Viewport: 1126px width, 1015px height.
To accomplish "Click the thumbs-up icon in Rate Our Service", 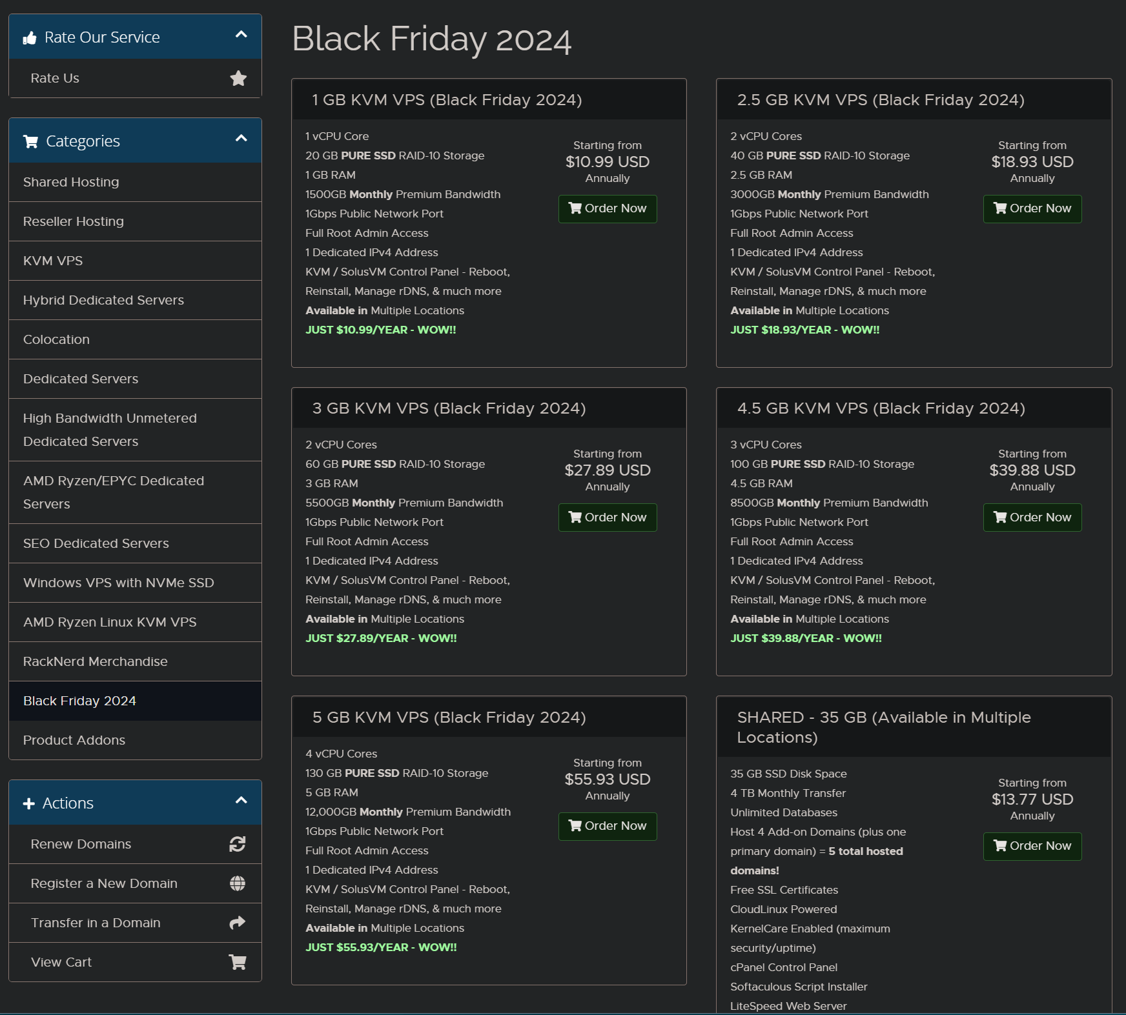I will (30, 38).
